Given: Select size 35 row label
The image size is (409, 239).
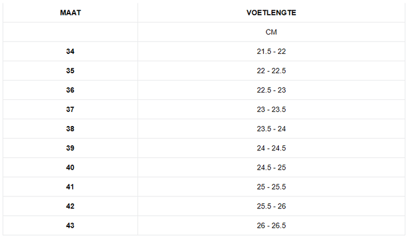Looking at the screenshot, I should [70, 70].
